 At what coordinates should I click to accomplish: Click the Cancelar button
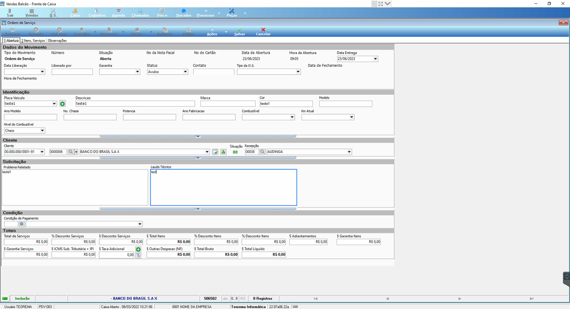pyautogui.click(x=263, y=32)
